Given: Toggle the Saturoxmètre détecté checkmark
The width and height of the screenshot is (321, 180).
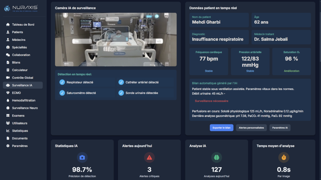Looking at the screenshot, I should click(x=62, y=93).
